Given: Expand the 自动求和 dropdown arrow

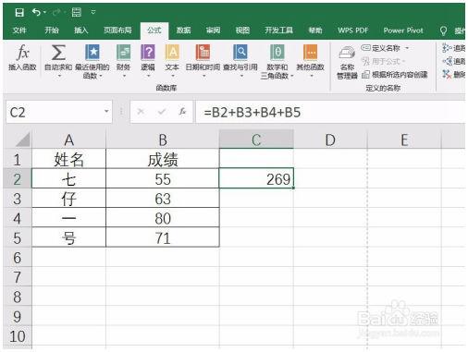Looking at the screenshot, I should tap(59, 76).
